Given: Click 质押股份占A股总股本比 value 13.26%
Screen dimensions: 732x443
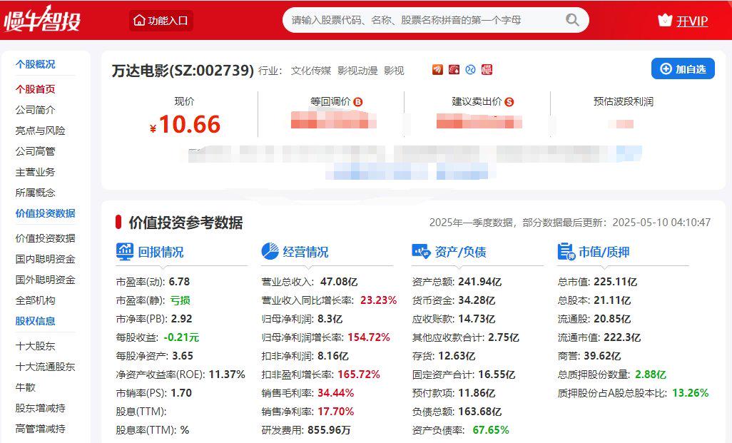Looking at the screenshot, I should [x=691, y=393].
